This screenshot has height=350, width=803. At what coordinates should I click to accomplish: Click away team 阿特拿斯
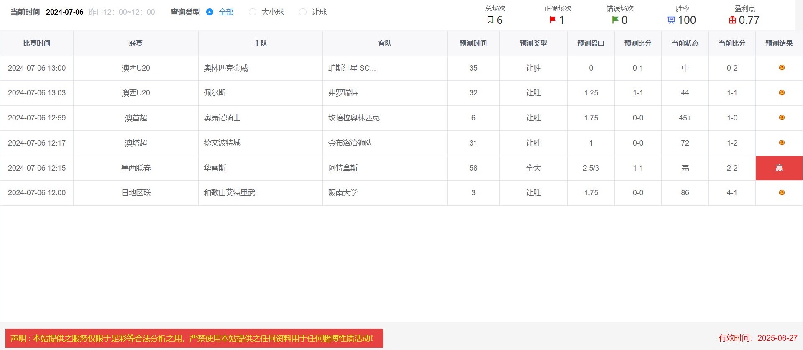click(343, 168)
